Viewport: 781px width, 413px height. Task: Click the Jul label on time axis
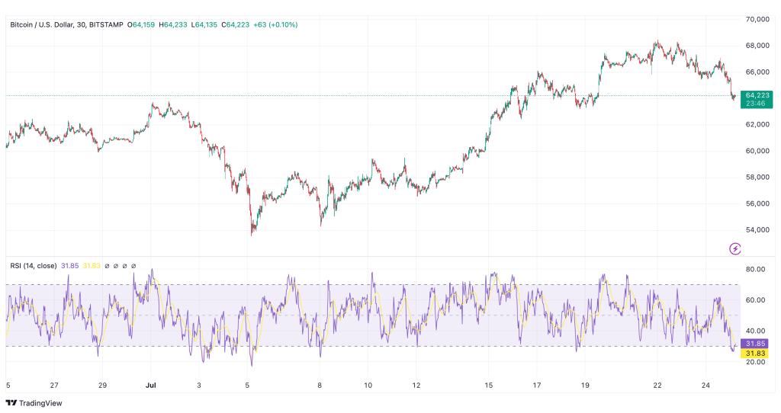151,385
